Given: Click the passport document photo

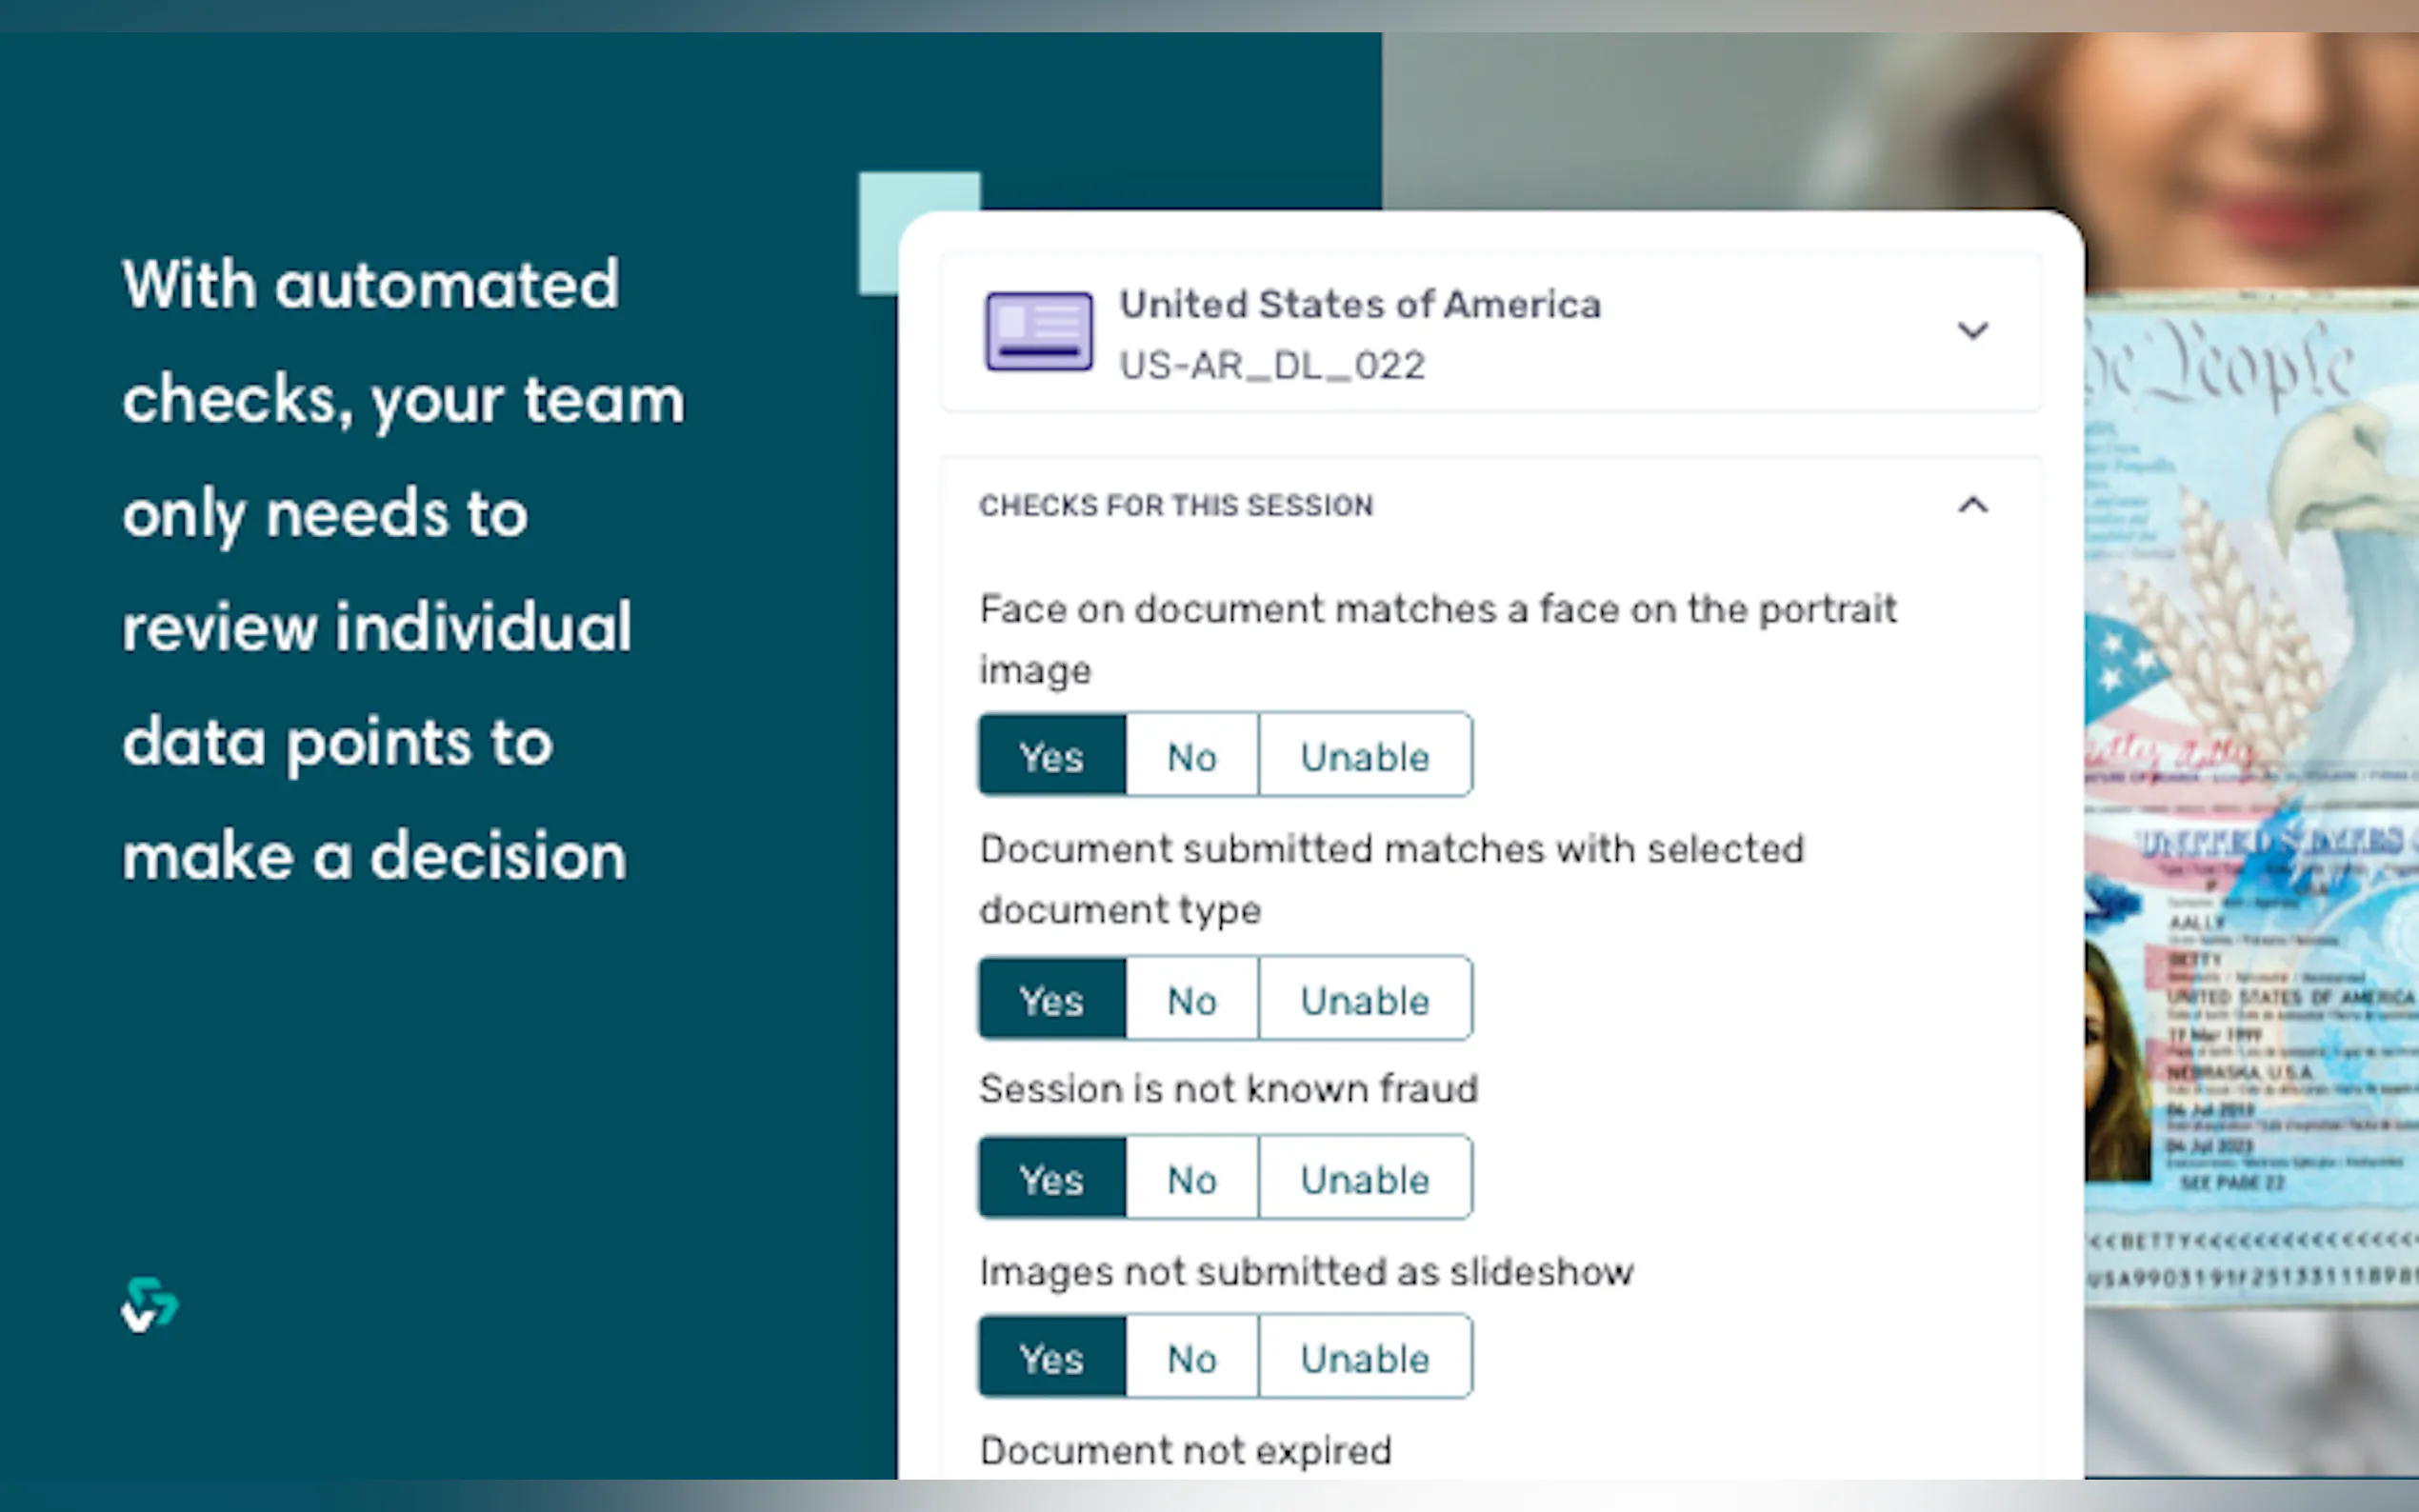Looking at the screenshot, I should pyautogui.click(x=2250, y=800).
